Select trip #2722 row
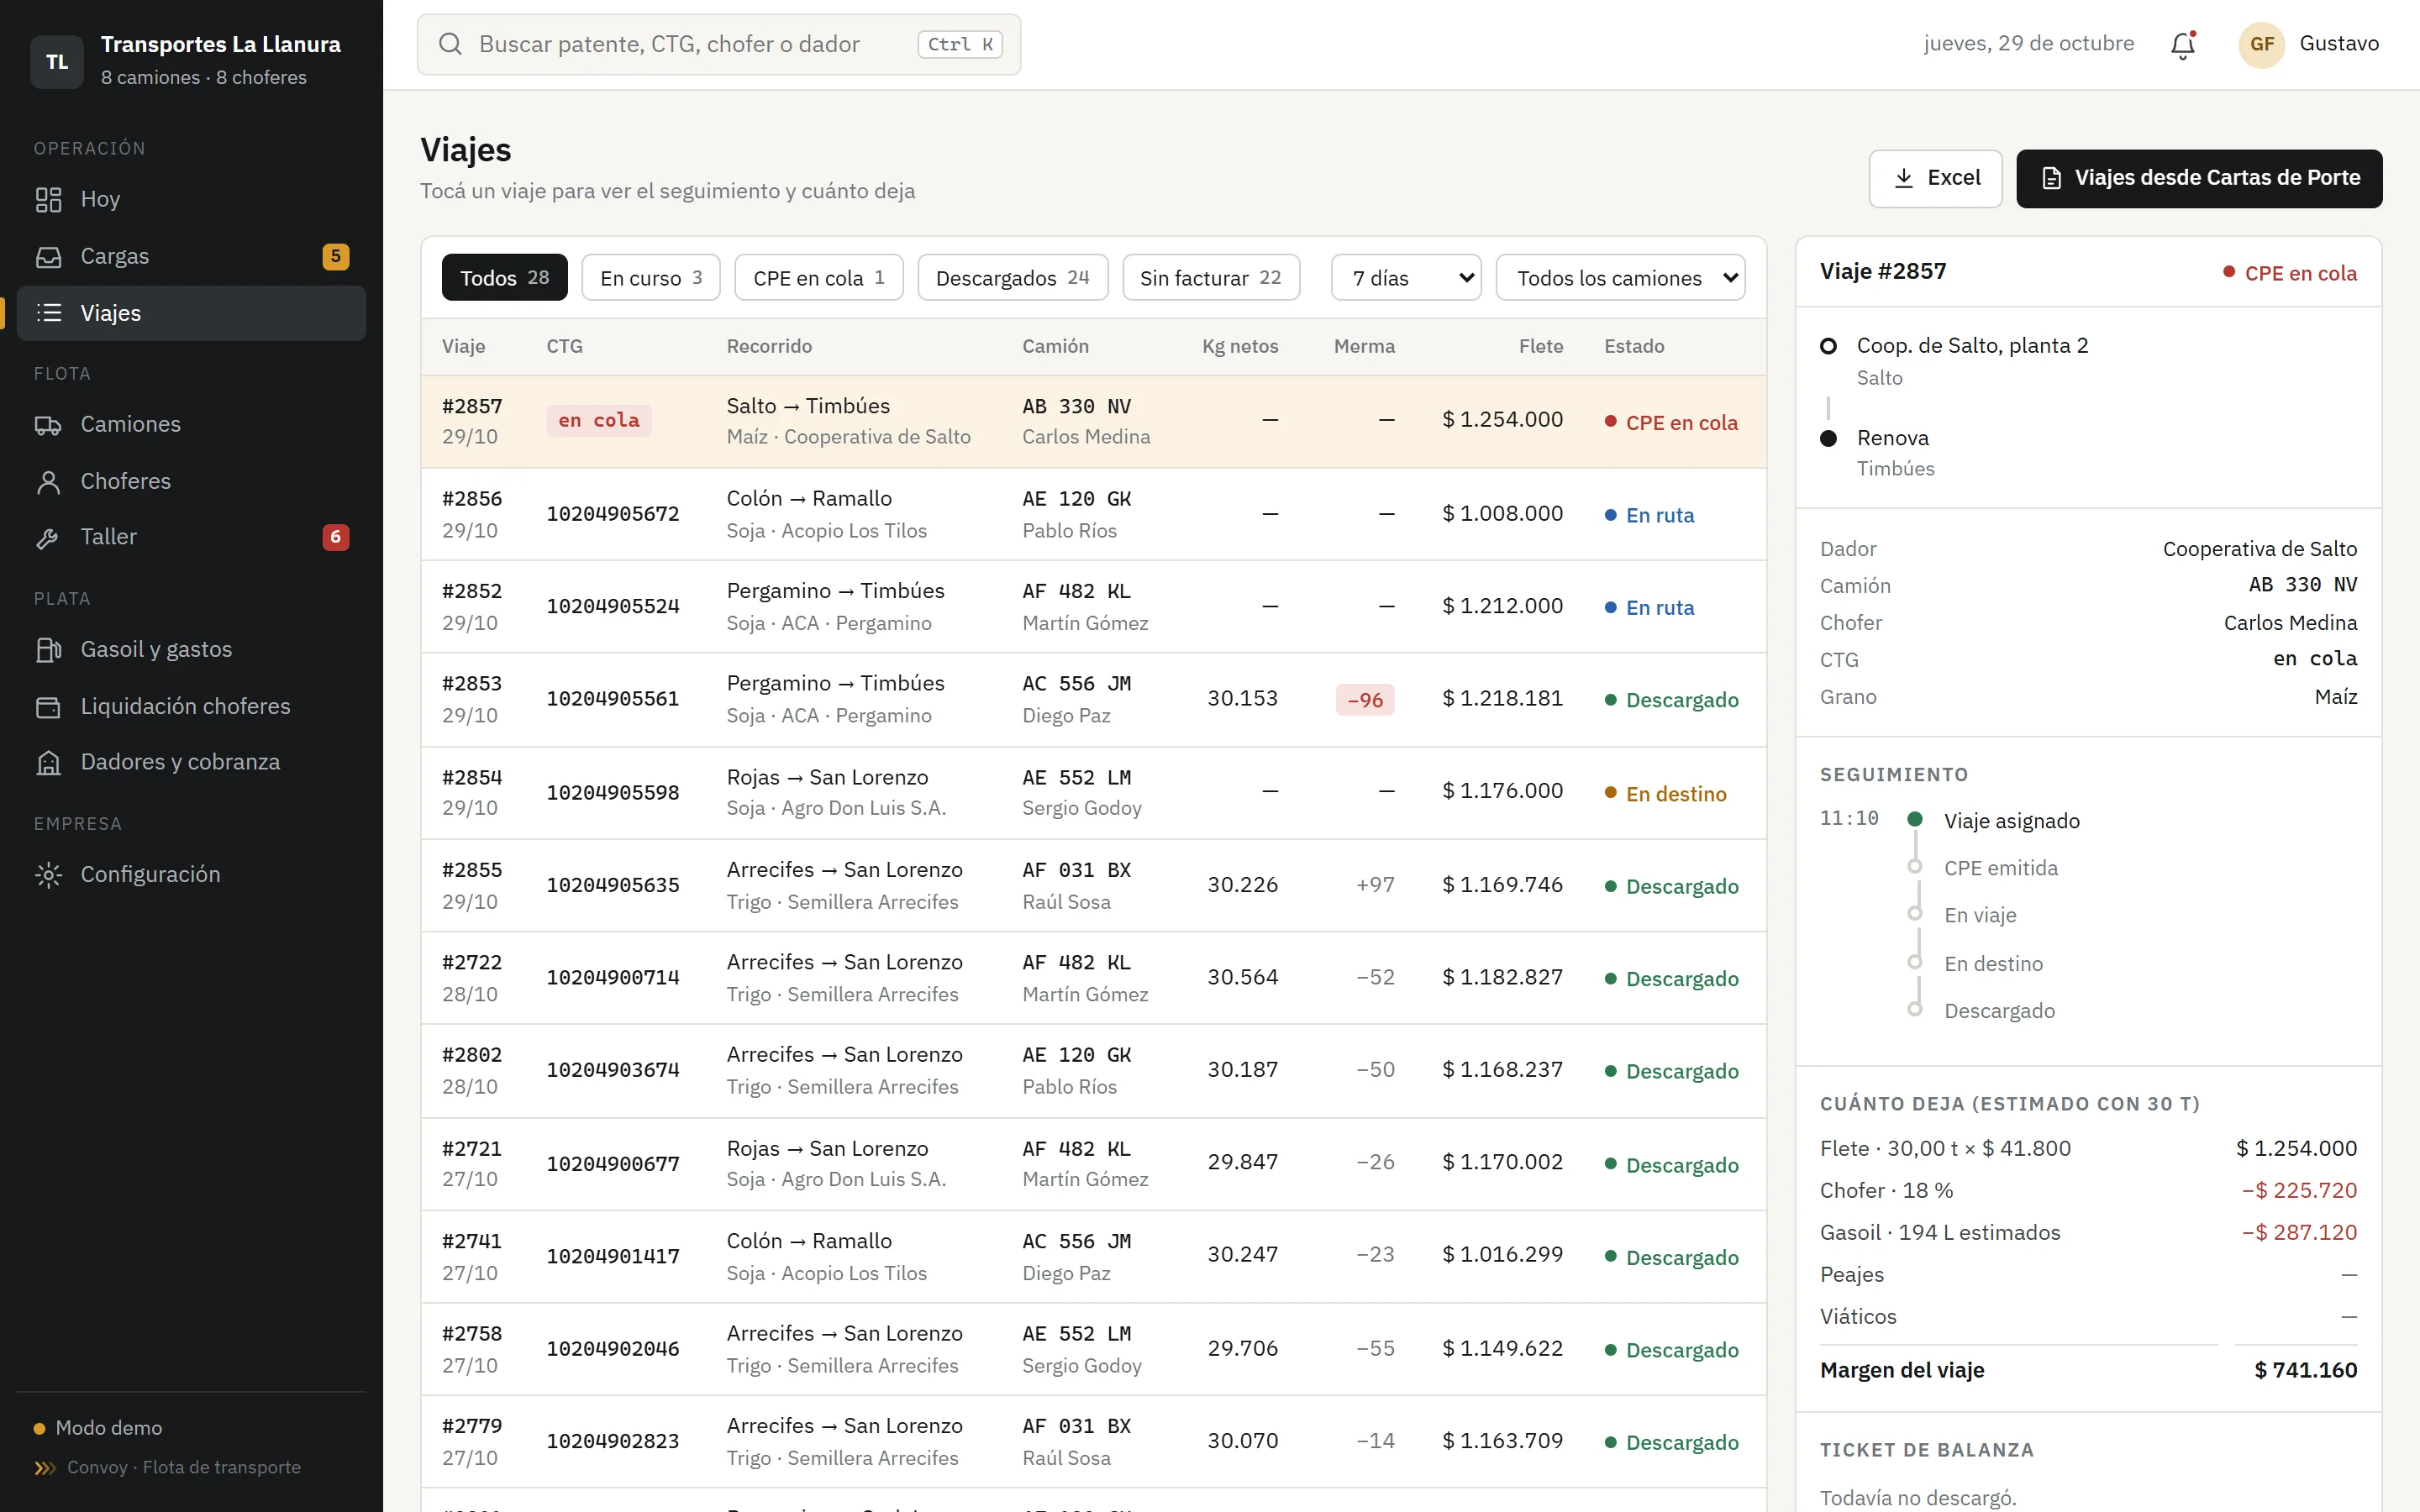Viewport: 2420px width, 1512px height. point(1093,978)
